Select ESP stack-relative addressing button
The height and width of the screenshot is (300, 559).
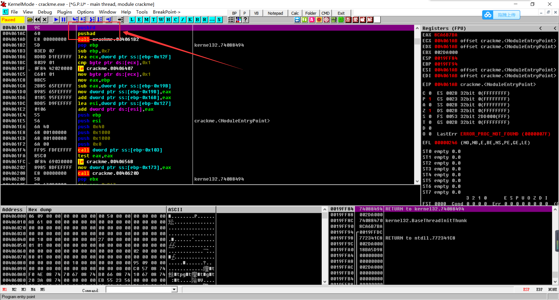pos(526,290)
